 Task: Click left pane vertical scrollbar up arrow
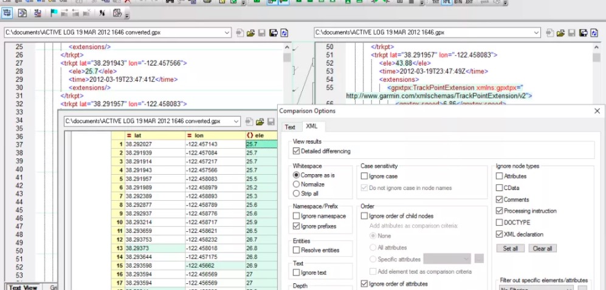[x=287, y=47]
